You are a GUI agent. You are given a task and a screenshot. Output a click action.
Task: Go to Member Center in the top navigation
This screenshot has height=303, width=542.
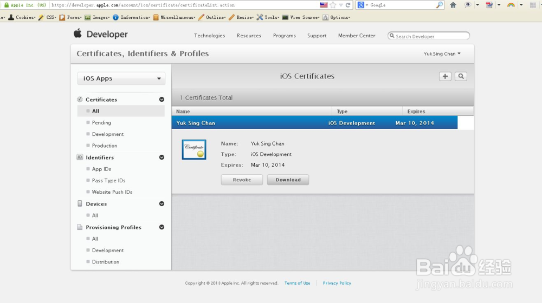click(357, 36)
